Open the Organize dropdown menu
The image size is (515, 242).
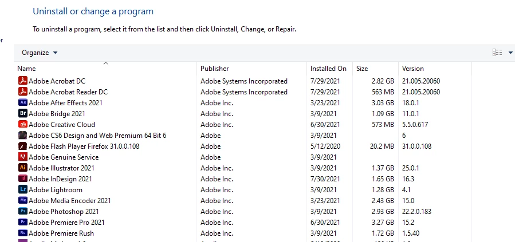pyautogui.click(x=40, y=53)
